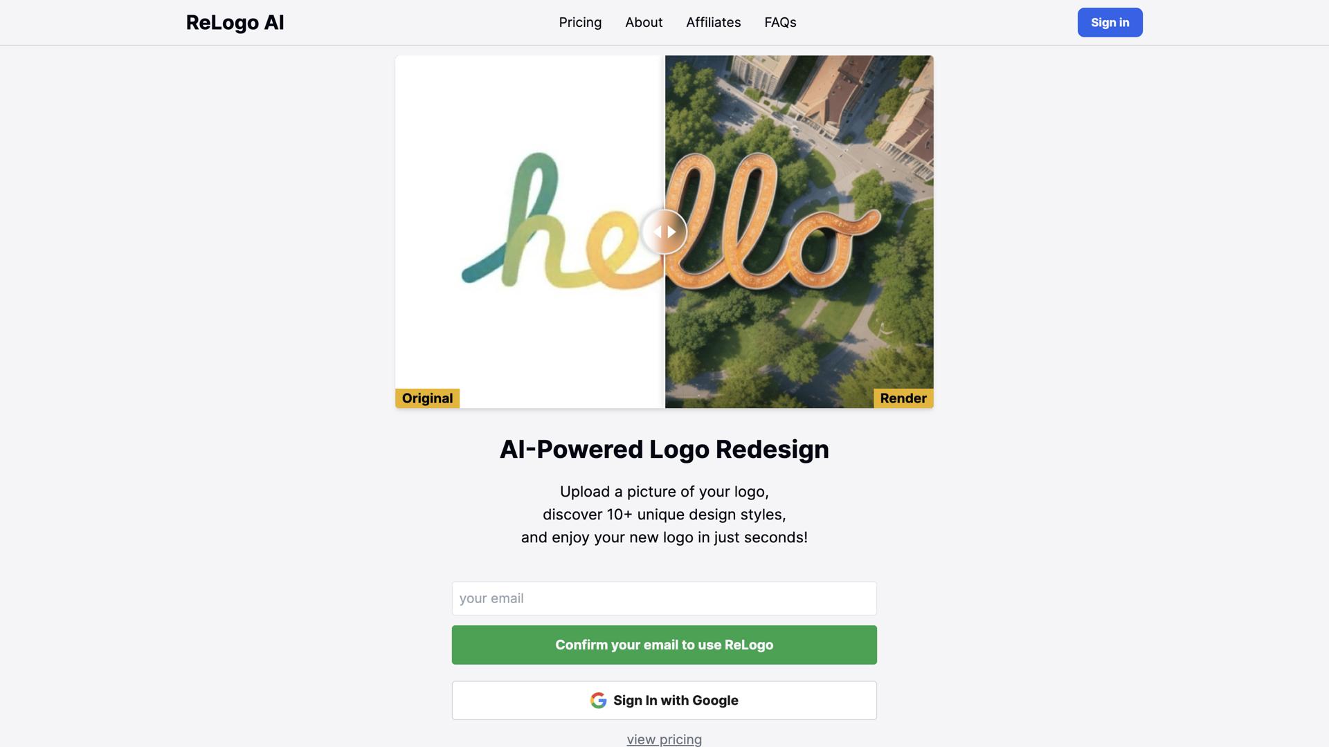Click the Google G icon
The width and height of the screenshot is (1329, 747).
click(599, 701)
